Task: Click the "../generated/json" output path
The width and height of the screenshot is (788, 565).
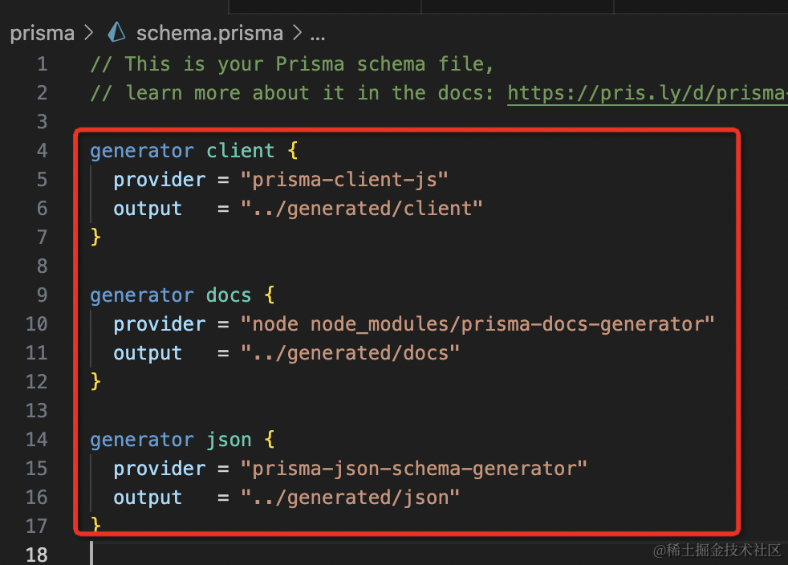Action: pos(351,497)
